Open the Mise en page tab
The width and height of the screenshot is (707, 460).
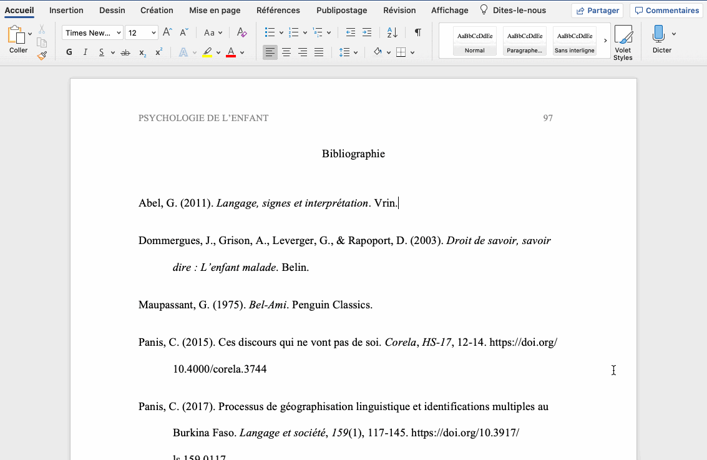215,10
